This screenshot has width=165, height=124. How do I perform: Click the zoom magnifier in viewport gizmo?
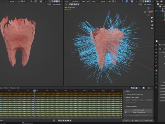(x=152, y=18)
